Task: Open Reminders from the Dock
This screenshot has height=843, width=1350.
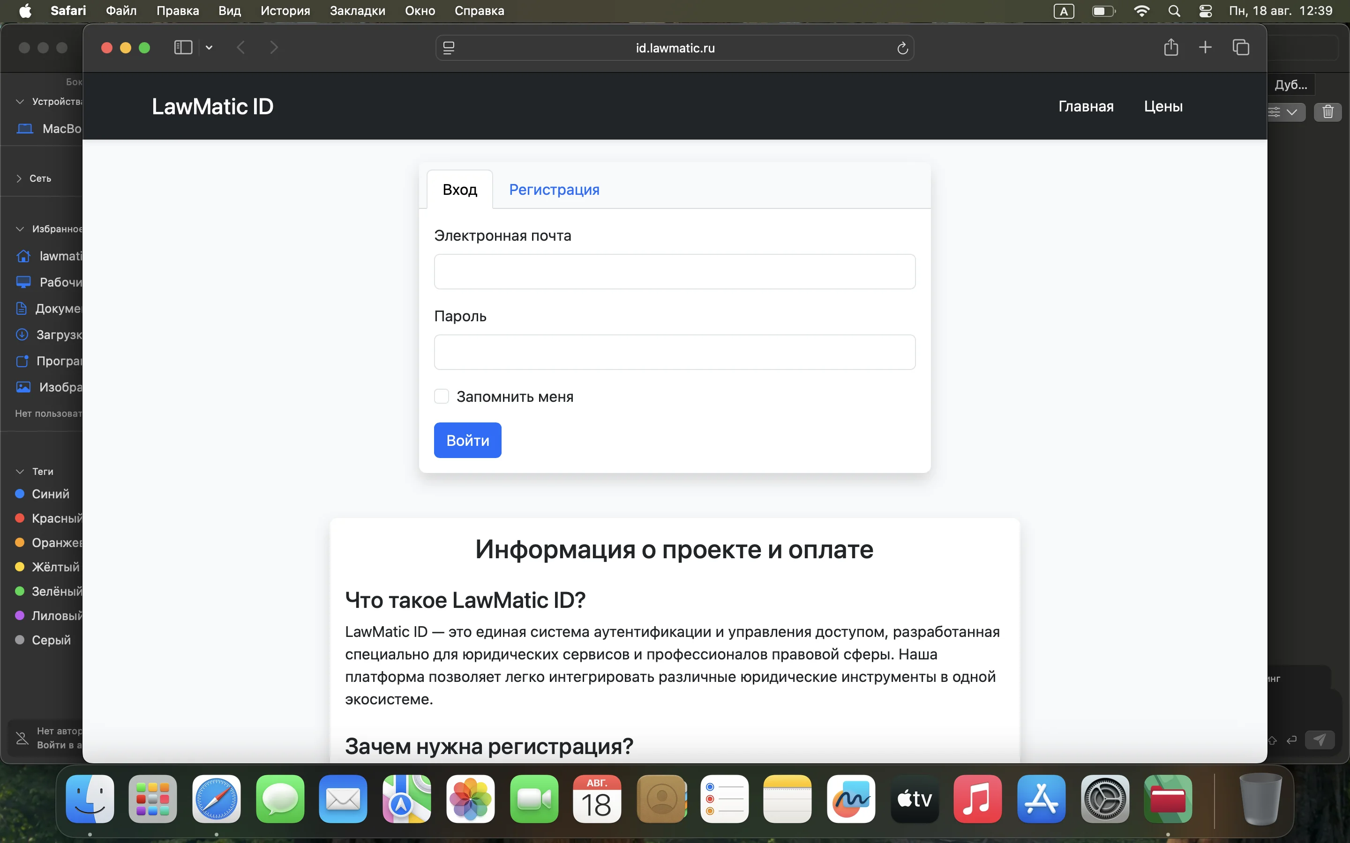Action: pyautogui.click(x=724, y=799)
